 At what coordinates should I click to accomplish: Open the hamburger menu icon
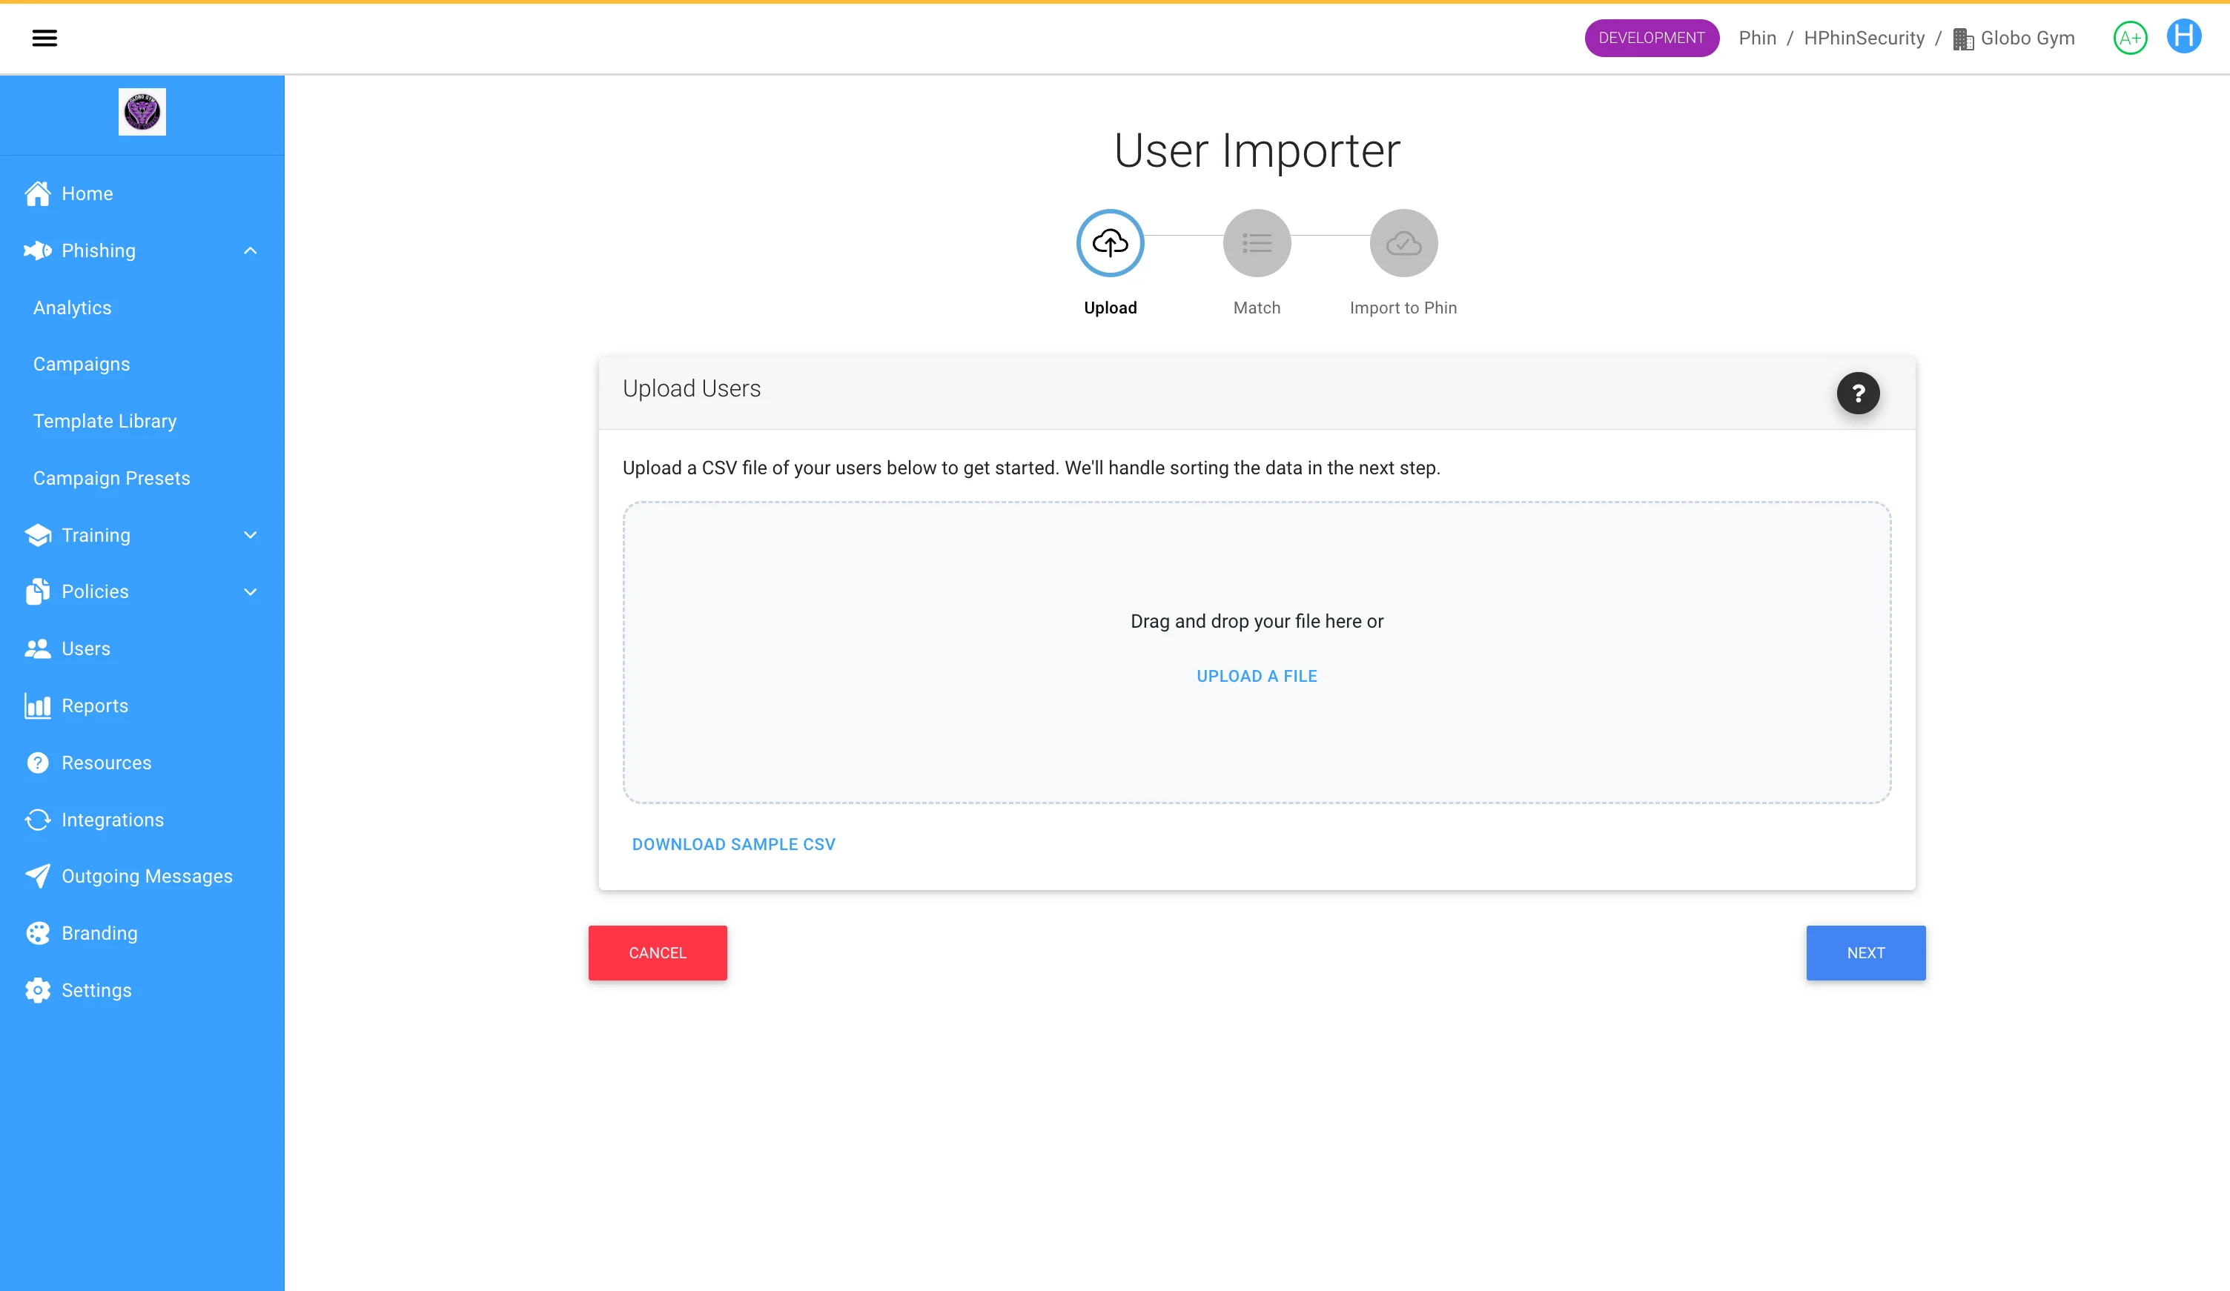[x=44, y=38]
